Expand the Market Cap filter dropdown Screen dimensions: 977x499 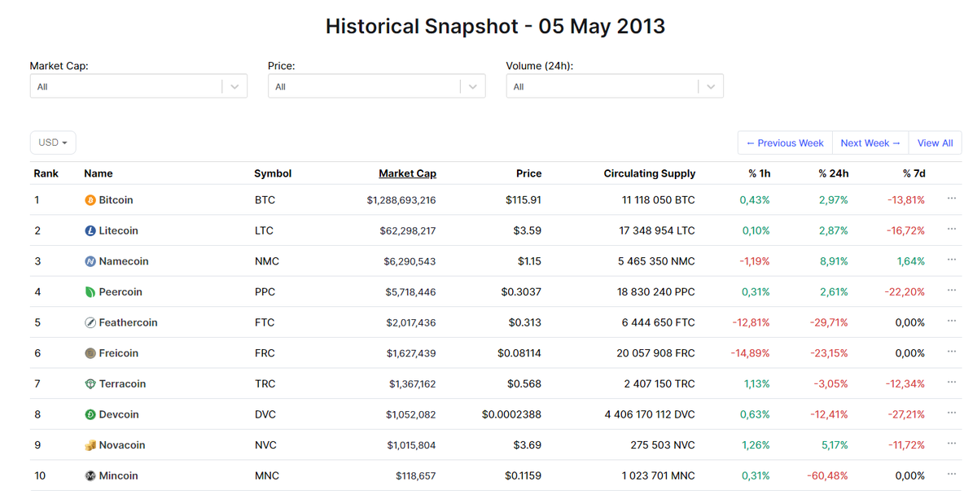[x=234, y=86]
